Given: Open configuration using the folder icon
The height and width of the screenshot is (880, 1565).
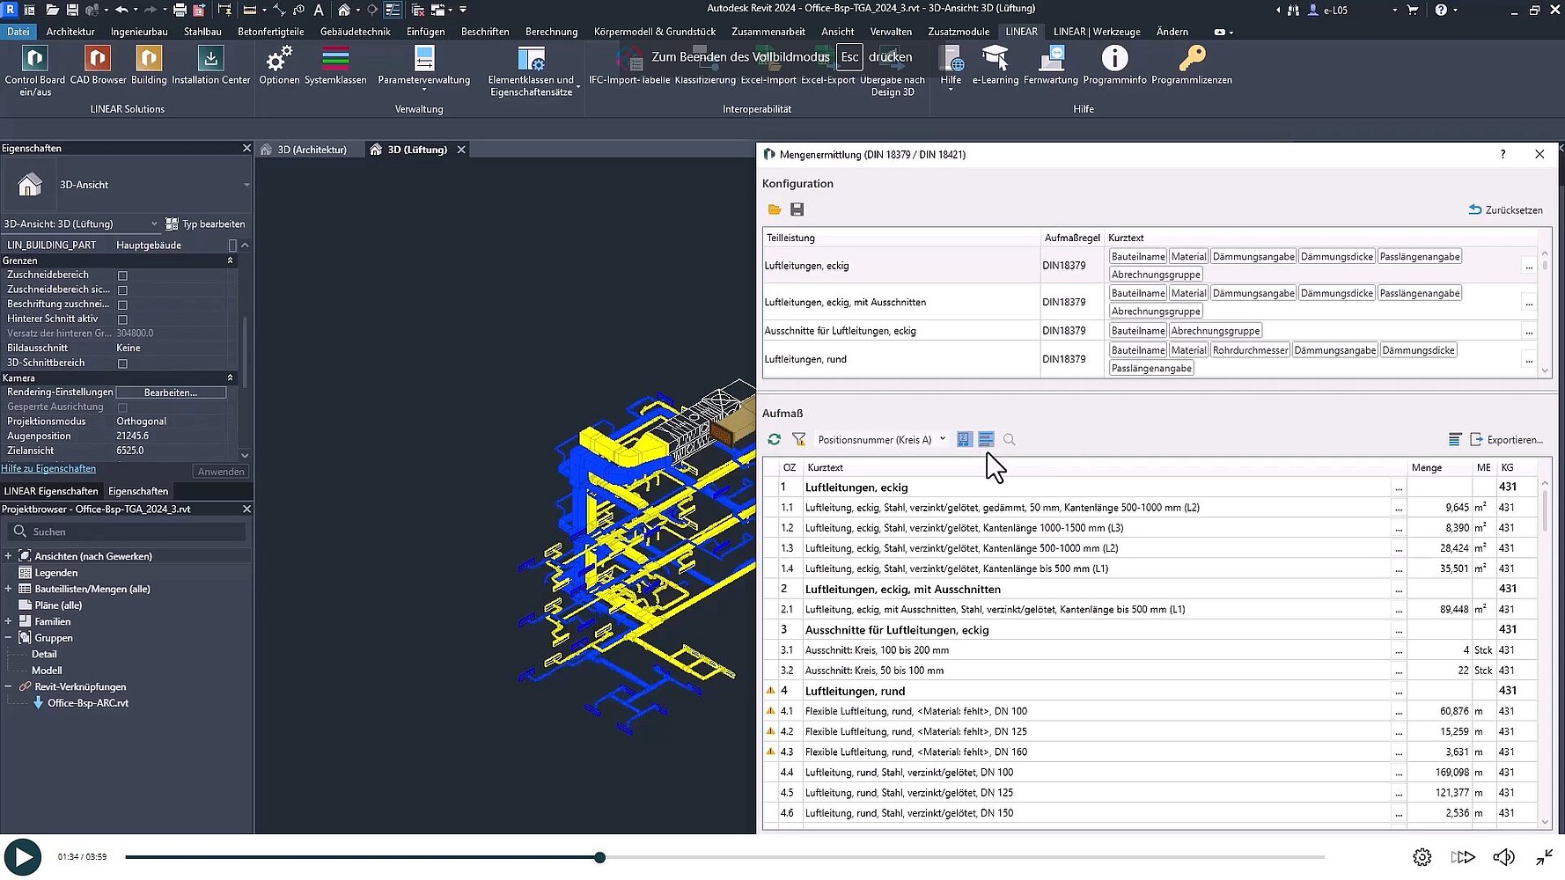Looking at the screenshot, I should coord(775,209).
